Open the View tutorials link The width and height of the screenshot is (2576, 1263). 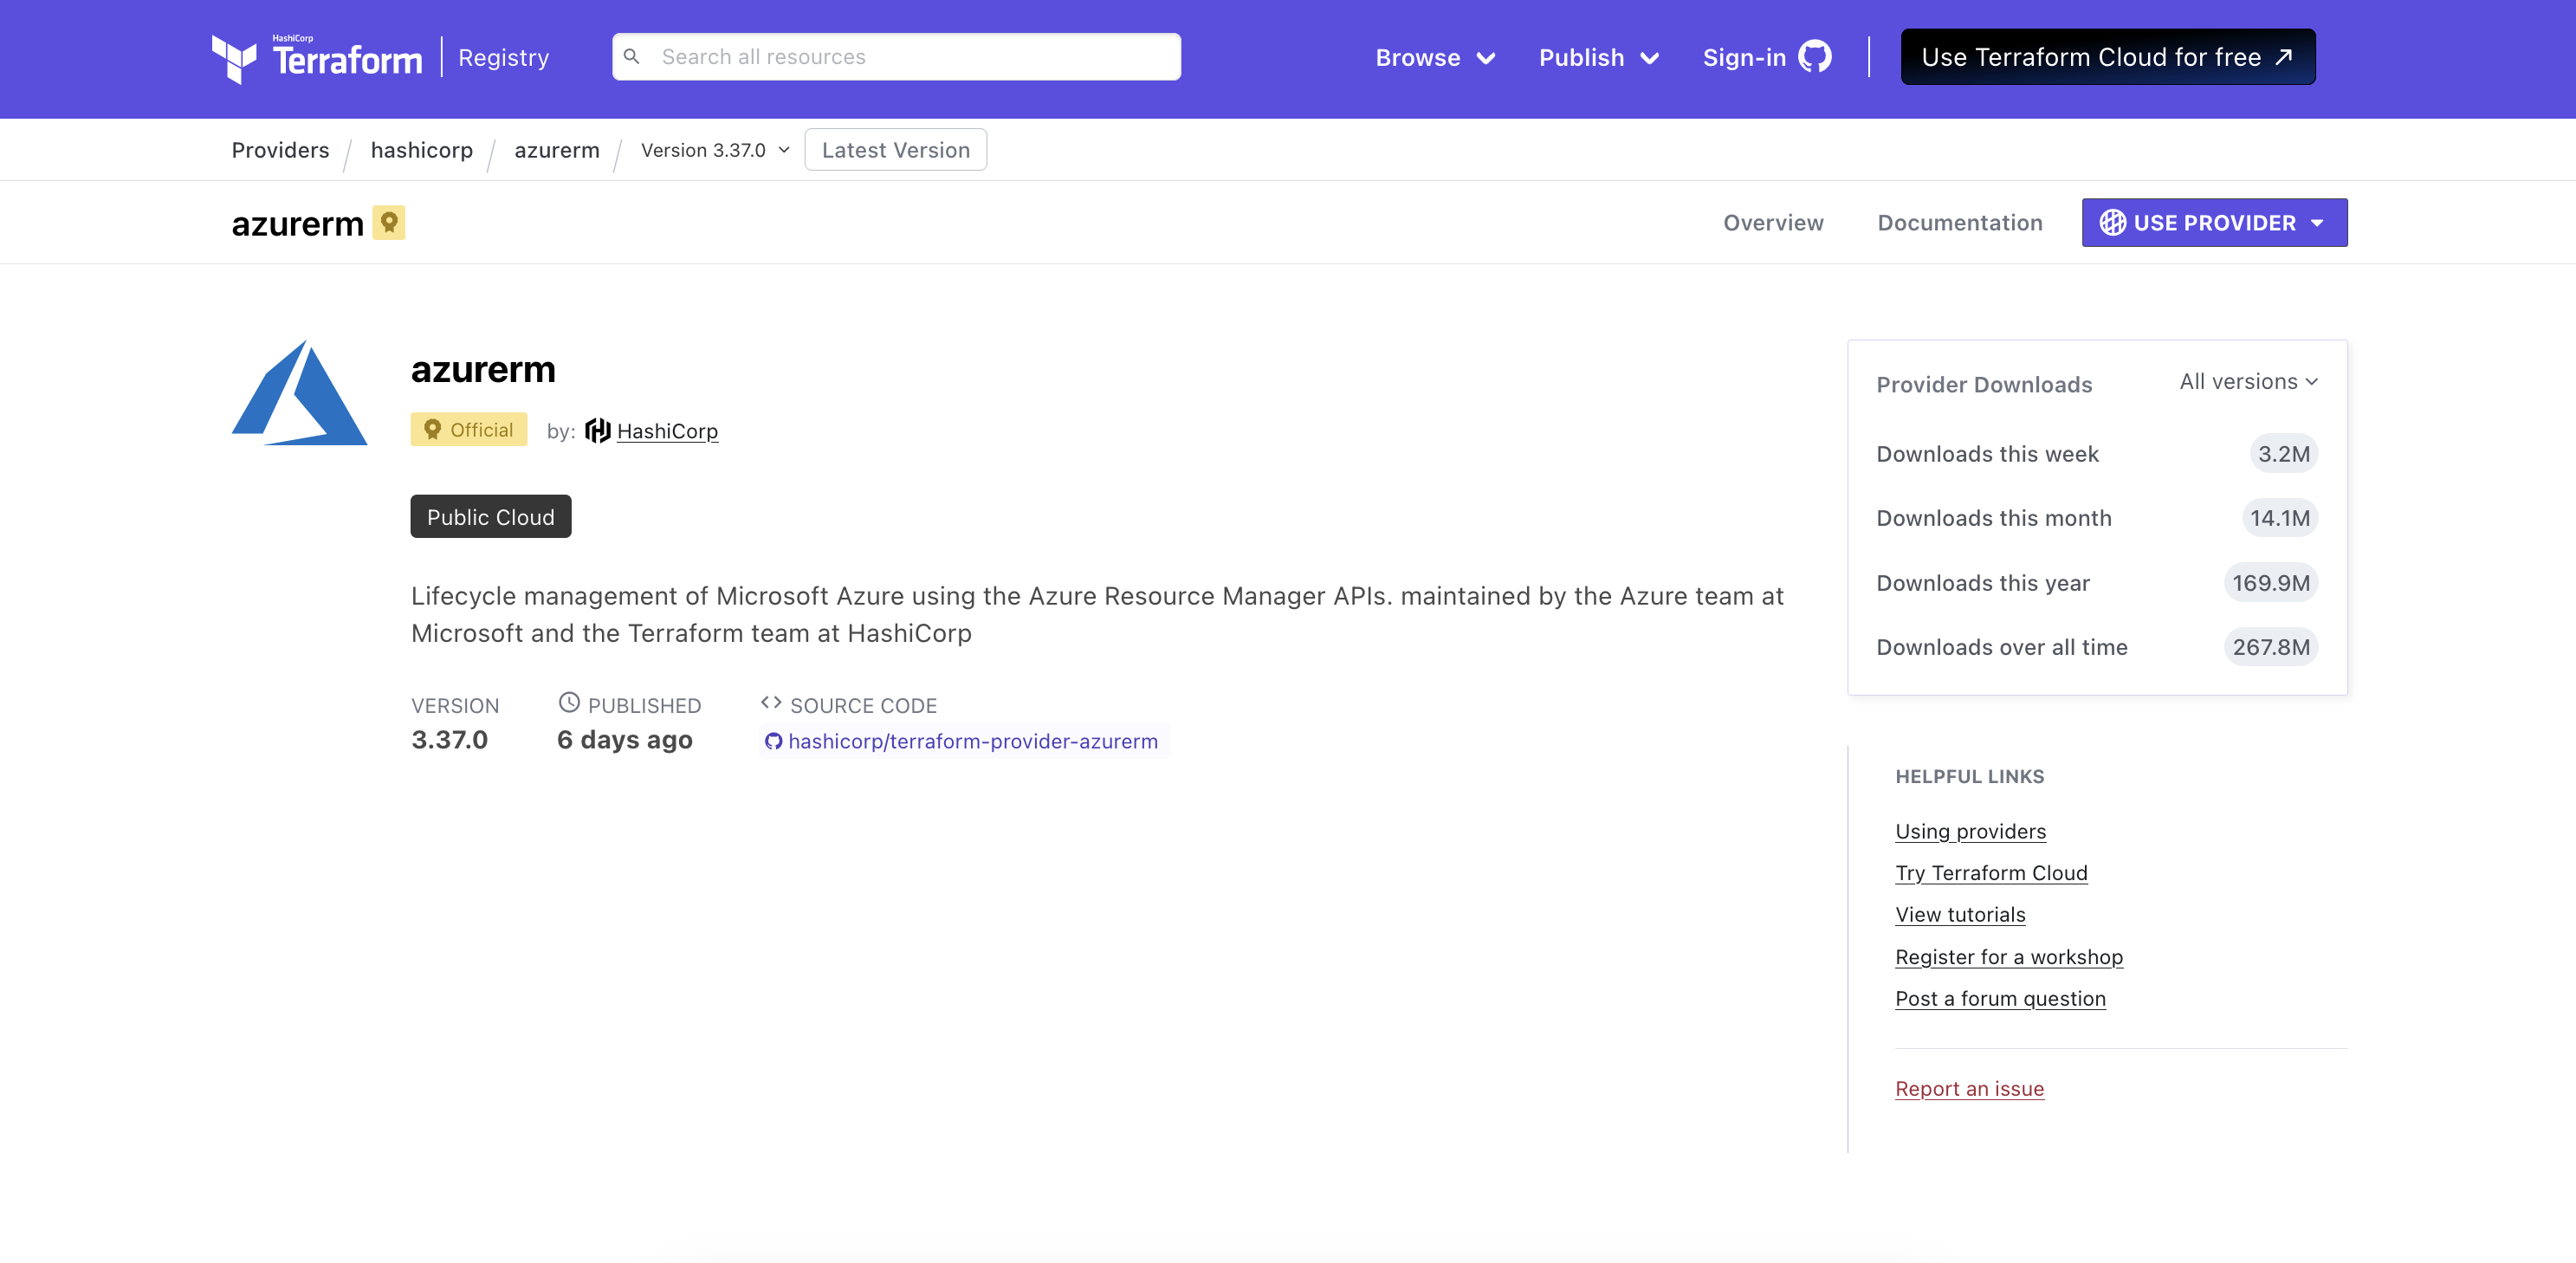point(1960,915)
